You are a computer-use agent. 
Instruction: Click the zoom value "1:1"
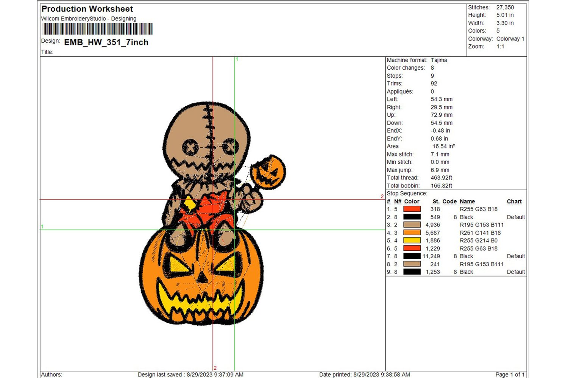coord(500,47)
